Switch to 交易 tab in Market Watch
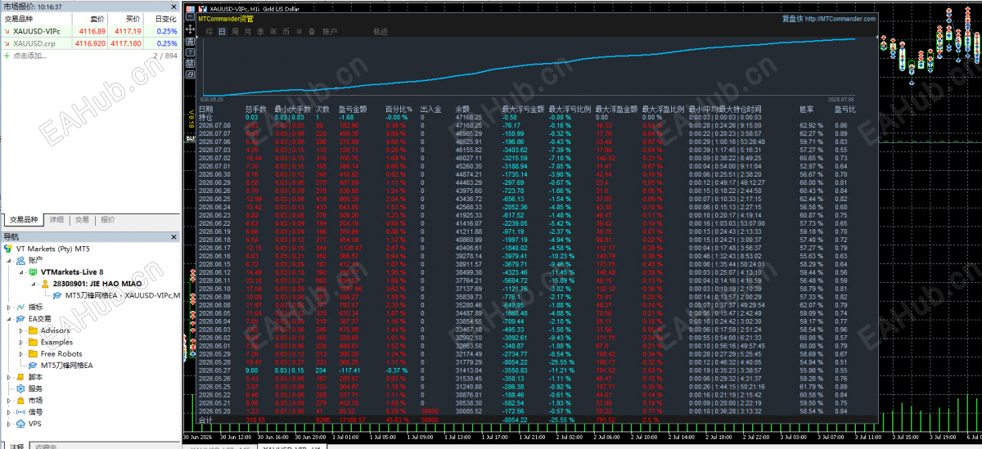The image size is (982, 449). point(82,220)
